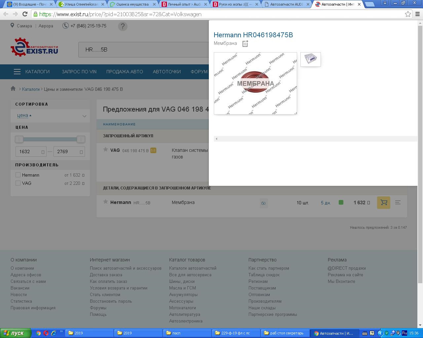Open new browser tab
The height and width of the screenshot is (338, 423).
click(370, 4)
